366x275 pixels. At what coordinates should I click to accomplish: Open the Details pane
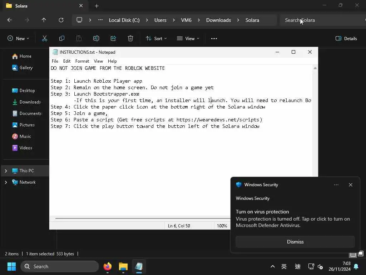pyautogui.click(x=346, y=39)
